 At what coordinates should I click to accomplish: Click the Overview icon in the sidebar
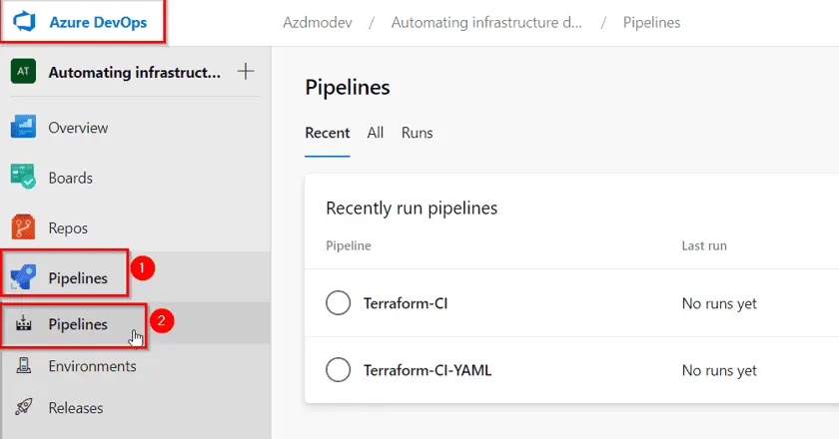click(23, 127)
